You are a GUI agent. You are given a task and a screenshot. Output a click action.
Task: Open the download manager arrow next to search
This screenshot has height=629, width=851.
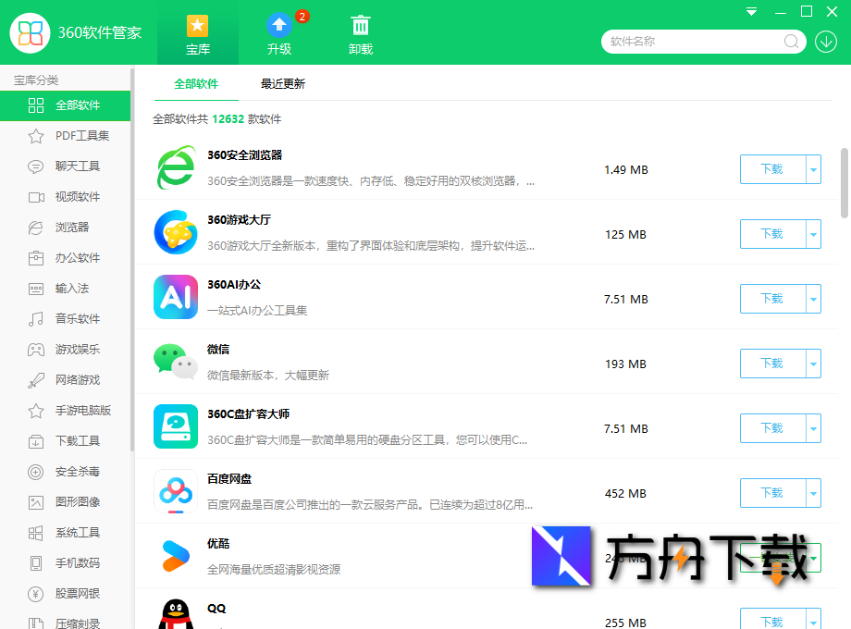[828, 42]
